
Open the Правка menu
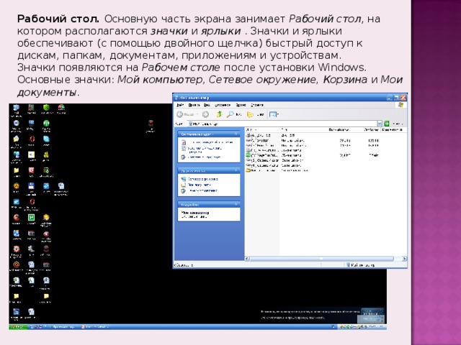[x=194, y=105]
